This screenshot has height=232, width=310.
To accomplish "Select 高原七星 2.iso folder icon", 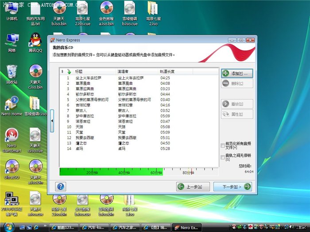I will point(153,13).
